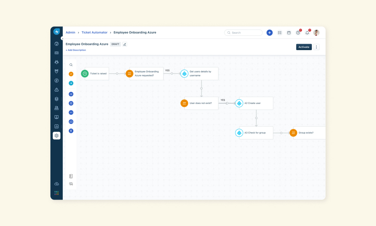Screen dimensions: 376x226
Task: Open the chat comments icon in palette
Action: [71, 184]
